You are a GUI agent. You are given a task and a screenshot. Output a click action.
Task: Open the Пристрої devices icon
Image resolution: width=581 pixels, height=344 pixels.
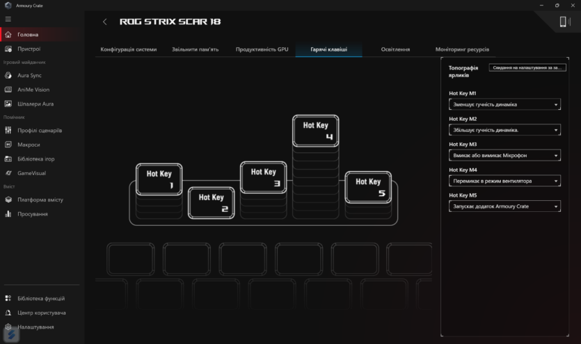click(x=8, y=49)
